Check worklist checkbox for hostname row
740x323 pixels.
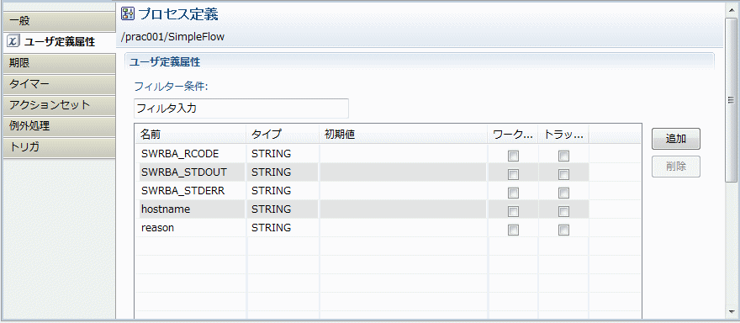click(x=513, y=211)
